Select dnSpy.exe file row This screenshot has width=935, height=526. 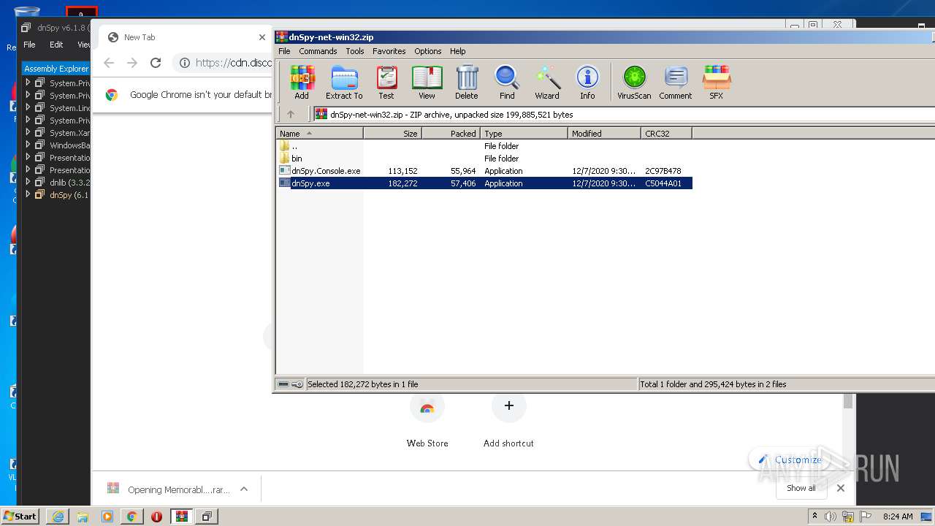tap(484, 183)
